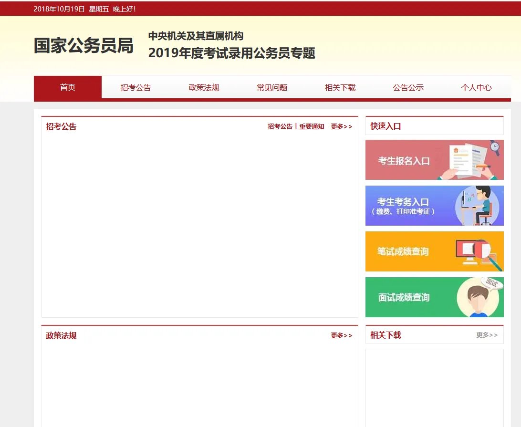The width and height of the screenshot is (521, 427).
Task: Open the 相关下载 navigation item
Action: point(340,88)
